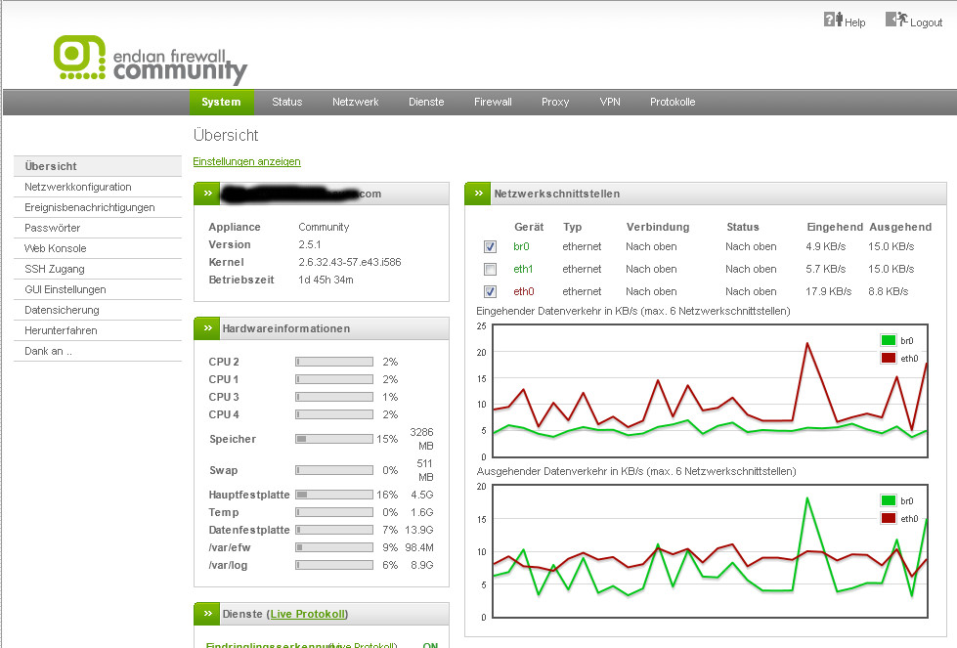Click the Endian Firewall Community logo
The image size is (957, 648).
151,59
